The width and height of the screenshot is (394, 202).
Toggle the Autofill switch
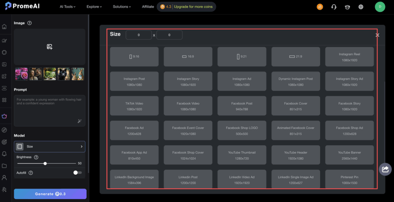[x=78, y=173]
